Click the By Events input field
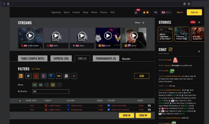 tap(51, 92)
